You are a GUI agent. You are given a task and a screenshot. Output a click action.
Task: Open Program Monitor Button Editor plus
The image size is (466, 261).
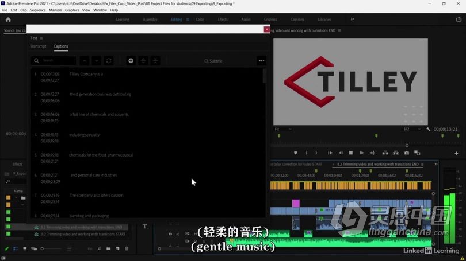tap(456, 153)
